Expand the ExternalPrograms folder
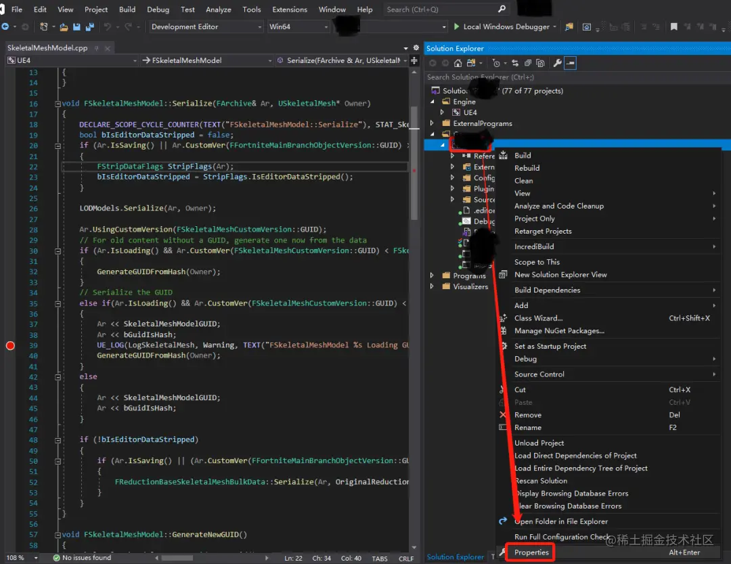Image resolution: width=731 pixels, height=564 pixels. (432, 123)
